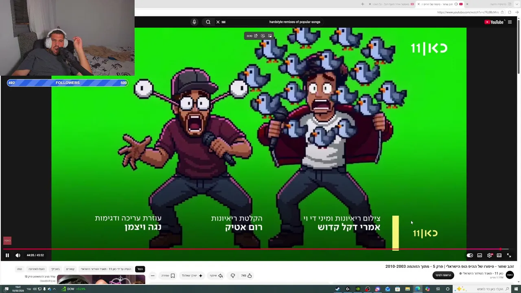Image resolution: width=521 pixels, height=293 pixels.
Task: Open the NVIDIA app on the taskbar
Action: coord(358,289)
